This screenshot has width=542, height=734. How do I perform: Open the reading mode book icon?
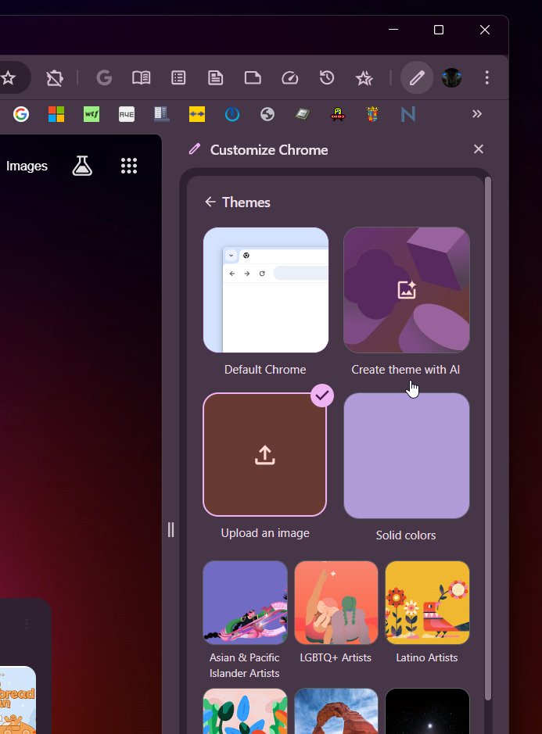[x=141, y=78]
